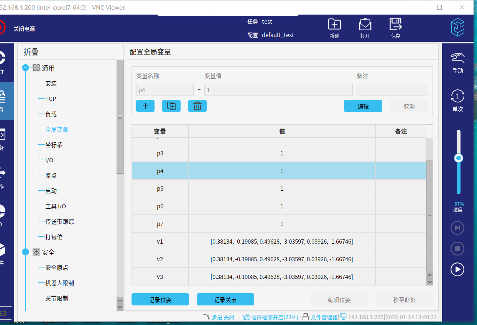Click the New task icon

point(334,25)
